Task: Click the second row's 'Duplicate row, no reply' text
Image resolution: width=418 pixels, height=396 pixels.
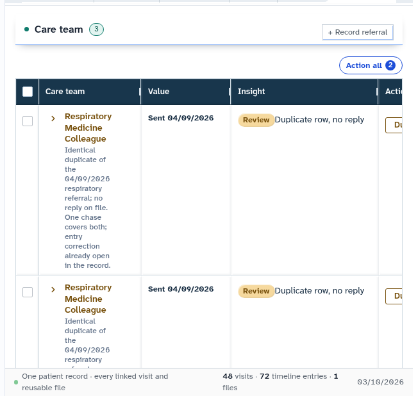Action: (319, 291)
